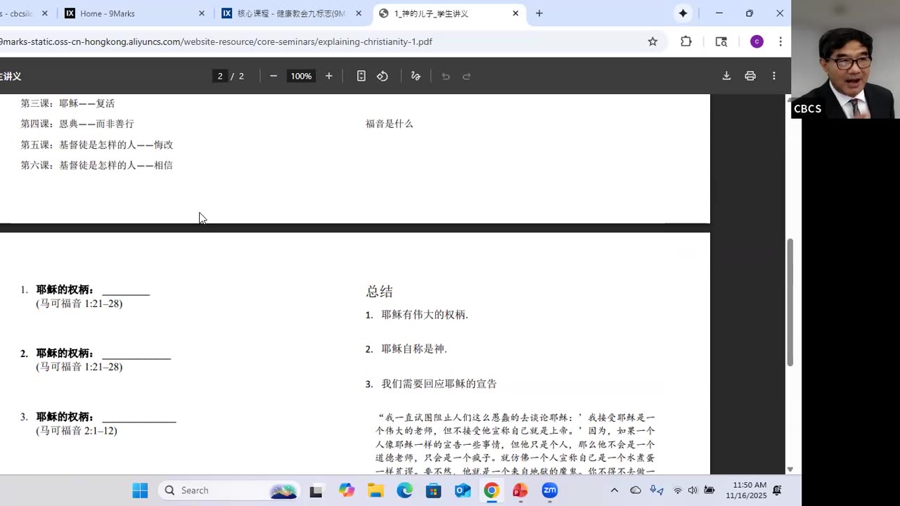Open PowerPoint from the taskbar
The image size is (900, 506).
pos(520,491)
